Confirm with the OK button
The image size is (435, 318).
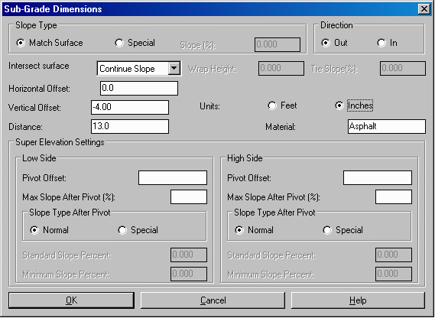point(71,300)
